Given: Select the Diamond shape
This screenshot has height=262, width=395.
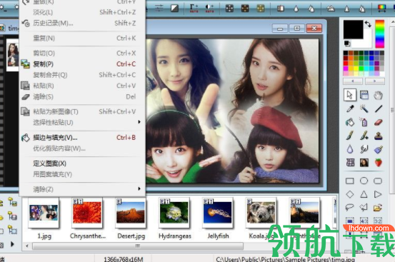Looking at the screenshot, I should pos(350,194).
